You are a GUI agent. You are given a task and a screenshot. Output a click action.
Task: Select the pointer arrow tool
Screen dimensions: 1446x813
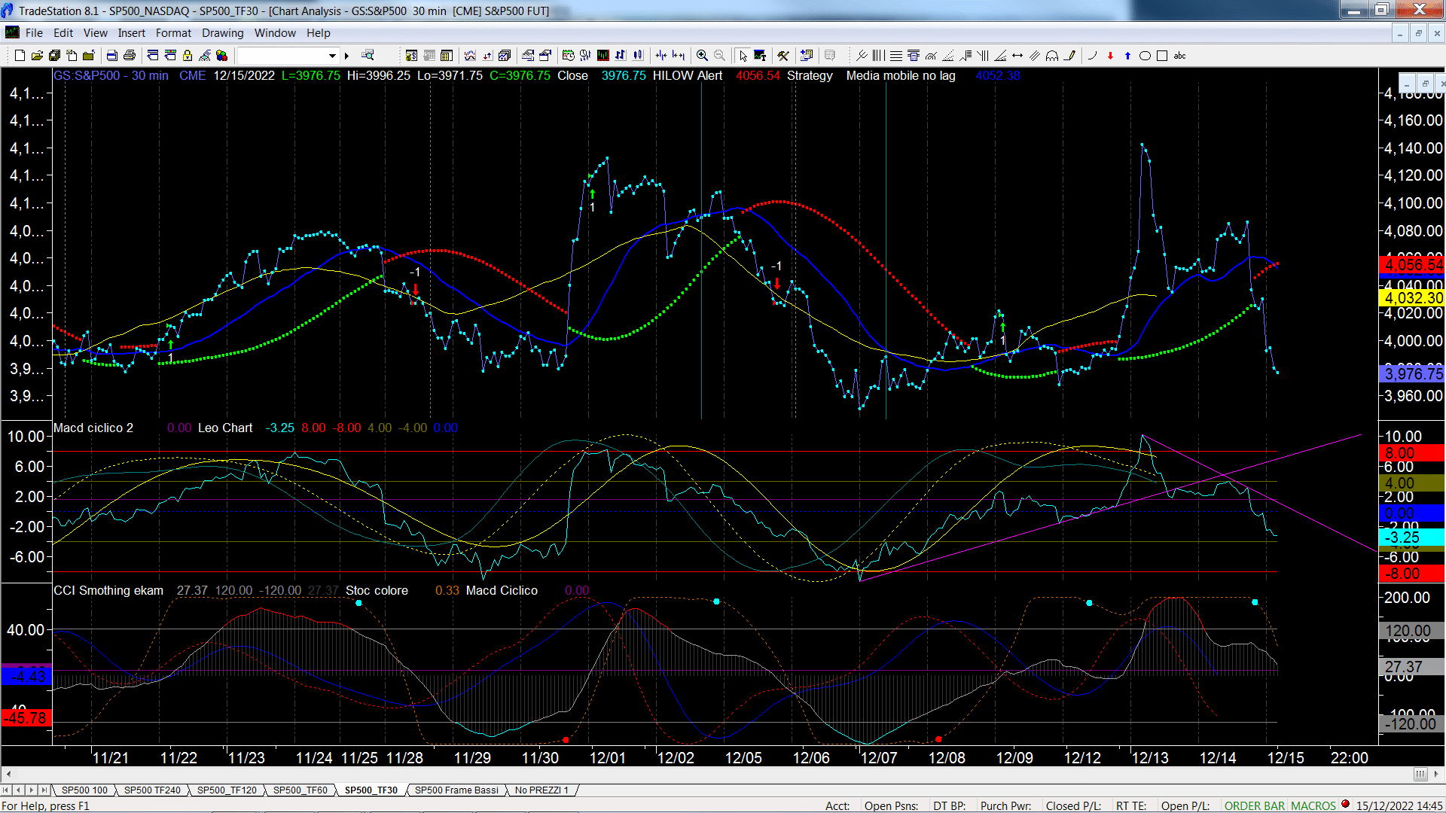tap(743, 56)
